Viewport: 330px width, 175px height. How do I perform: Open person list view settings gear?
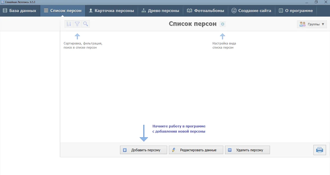222,24
